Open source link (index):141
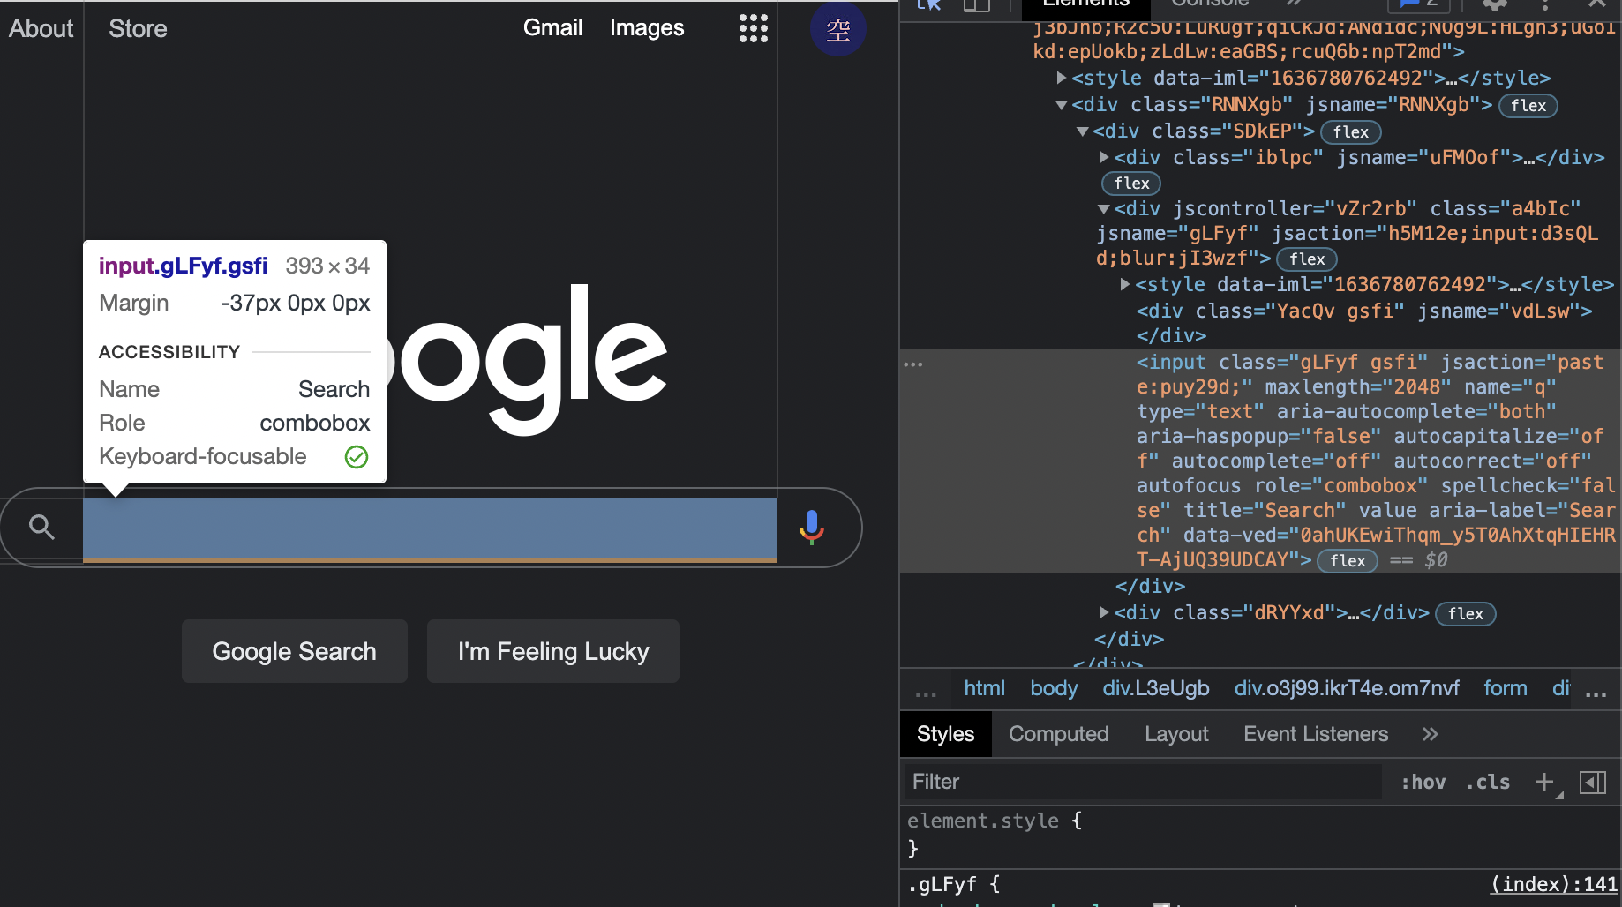This screenshot has width=1622, height=907. pyautogui.click(x=1554, y=884)
